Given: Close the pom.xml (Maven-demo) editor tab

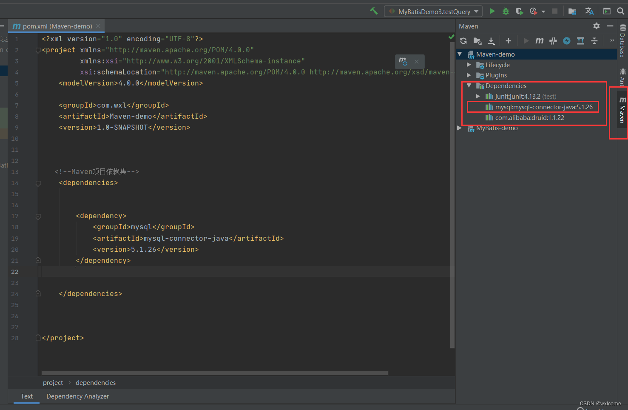Looking at the screenshot, I should coord(98,26).
